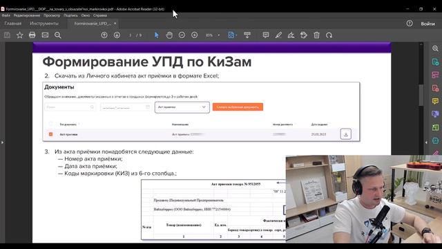Open find text magnifier in toolbar

[x=58, y=35]
